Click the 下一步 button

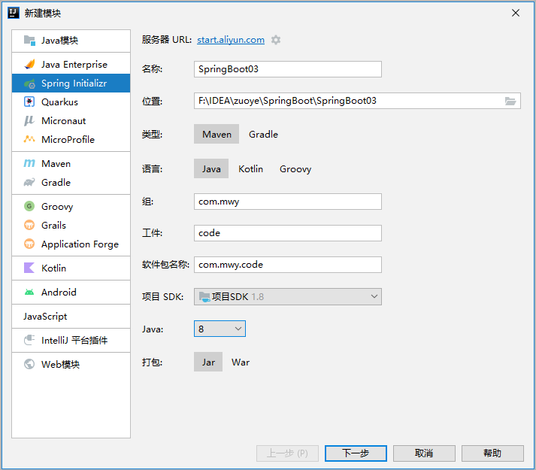[x=356, y=453]
